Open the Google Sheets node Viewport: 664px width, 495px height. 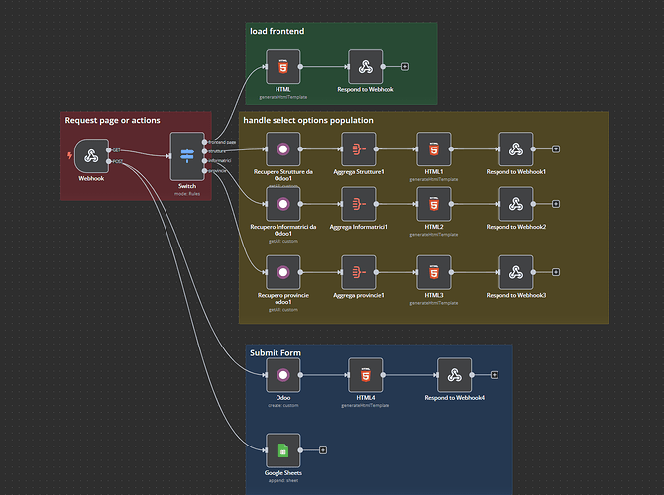[283, 450]
